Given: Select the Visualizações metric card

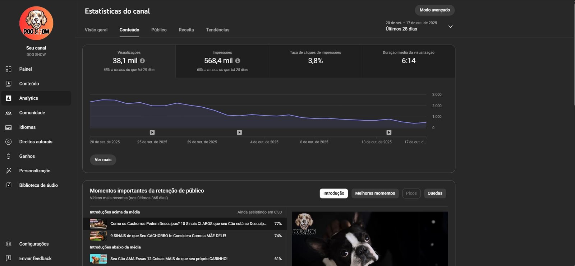Looking at the screenshot, I should click(129, 61).
